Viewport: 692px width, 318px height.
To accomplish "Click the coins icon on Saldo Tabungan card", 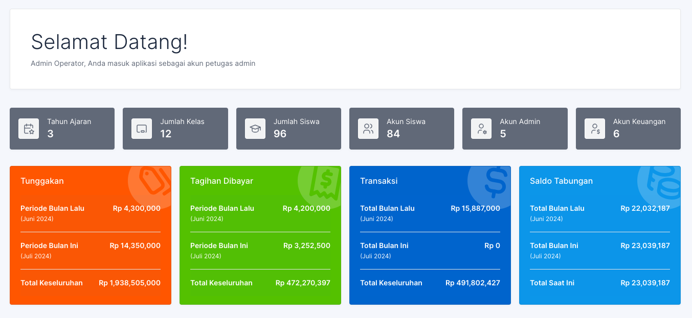I will (663, 182).
